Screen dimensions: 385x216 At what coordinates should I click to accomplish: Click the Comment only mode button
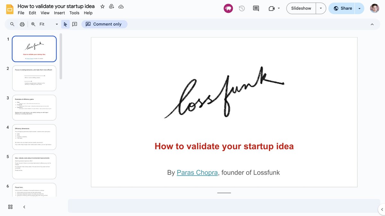point(104,24)
